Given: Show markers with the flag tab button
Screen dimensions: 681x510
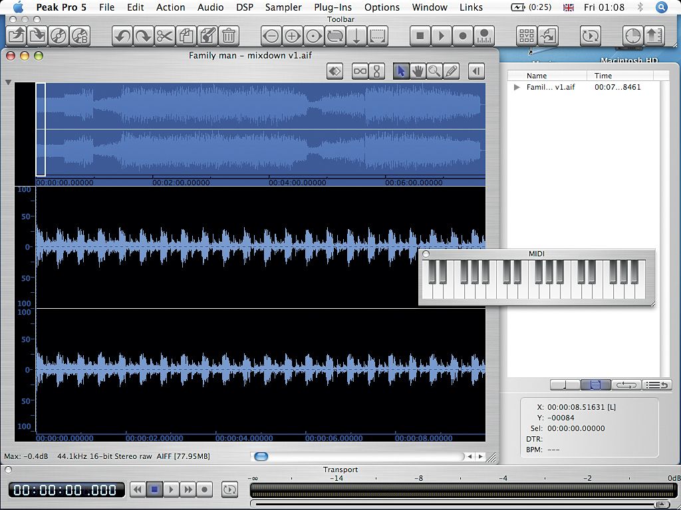Looking at the screenshot, I should click(565, 384).
